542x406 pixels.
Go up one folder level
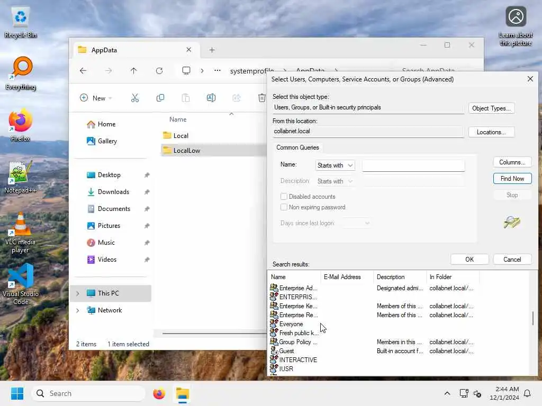pyautogui.click(x=134, y=71)
